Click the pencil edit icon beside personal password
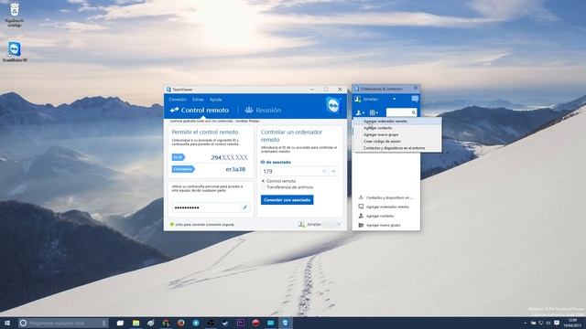The height and width of the screenshot is (329, 586). (244, 207)
